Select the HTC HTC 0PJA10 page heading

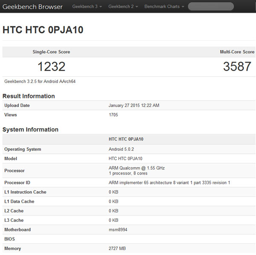pos(43,30)
